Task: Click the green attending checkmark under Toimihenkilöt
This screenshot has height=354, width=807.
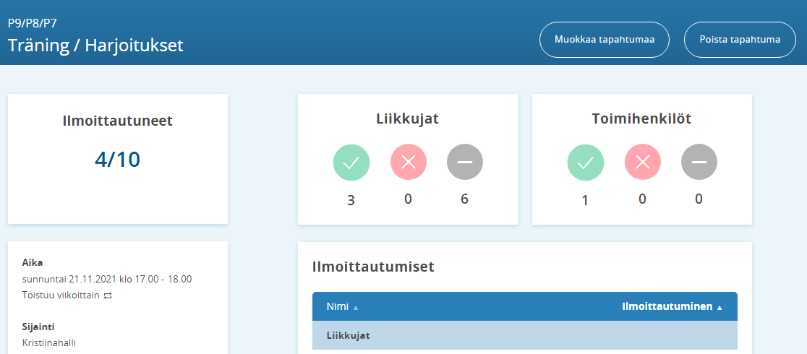Action: (x=586, y=162)
